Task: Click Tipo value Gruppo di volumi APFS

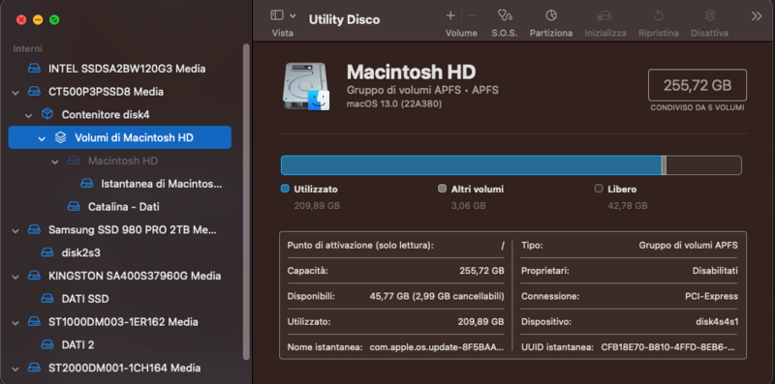Action: coord(689,246)
